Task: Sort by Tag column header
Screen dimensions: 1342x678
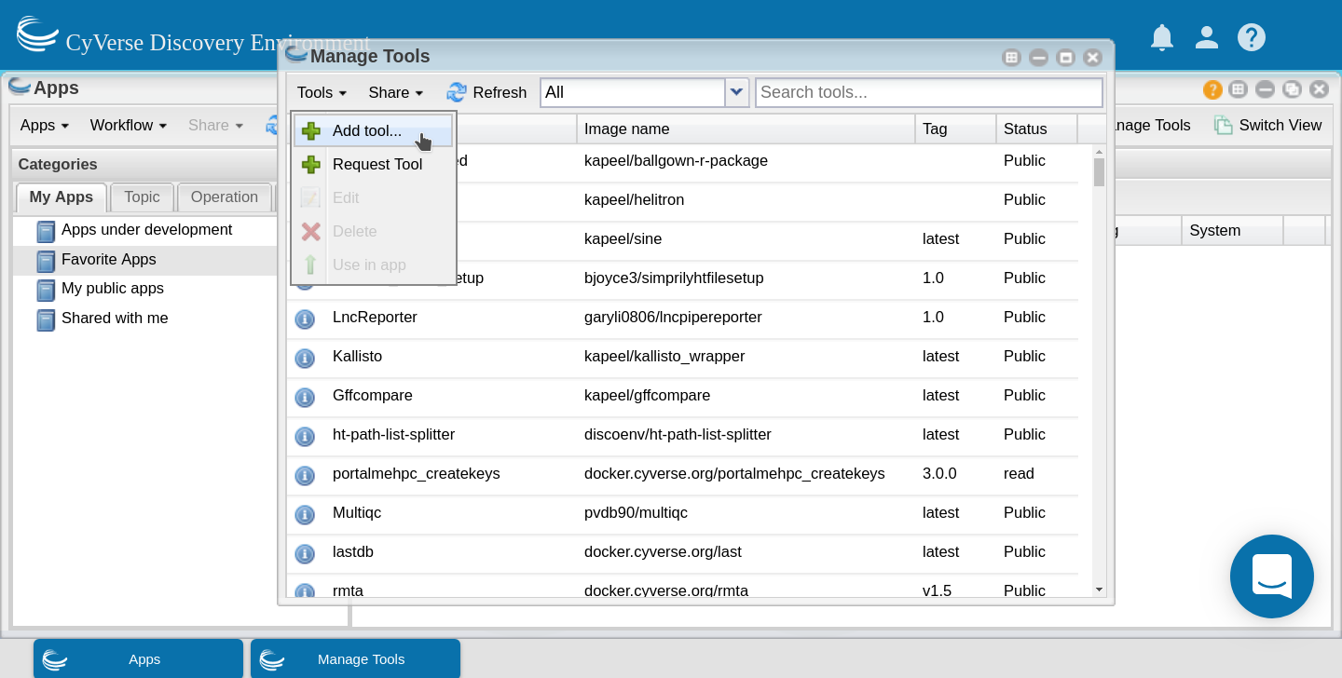Action: point(955,129)
